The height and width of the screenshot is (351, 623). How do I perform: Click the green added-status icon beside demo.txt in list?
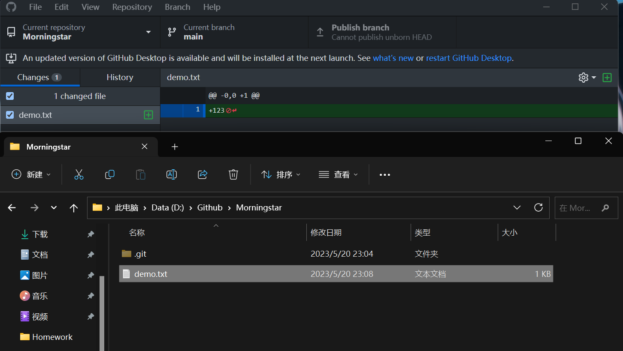pos(148,115)
